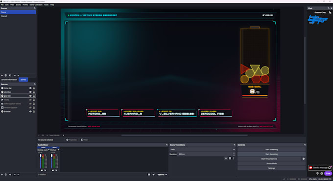Open the Scene Collection menu
This screenshot has height=181, width=333.
pyautogui.click(x=36, y=5)
